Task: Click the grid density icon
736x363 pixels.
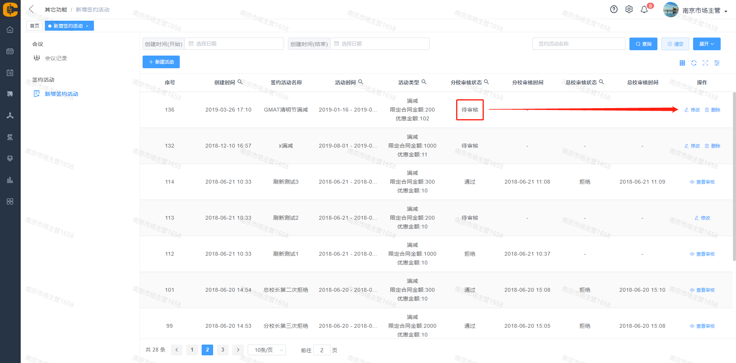Action: (682, 63)
